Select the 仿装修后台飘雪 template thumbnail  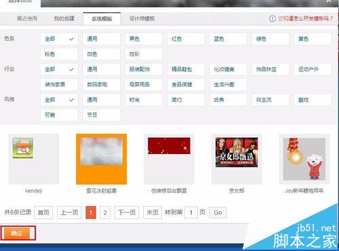click(x=169, y=159)
